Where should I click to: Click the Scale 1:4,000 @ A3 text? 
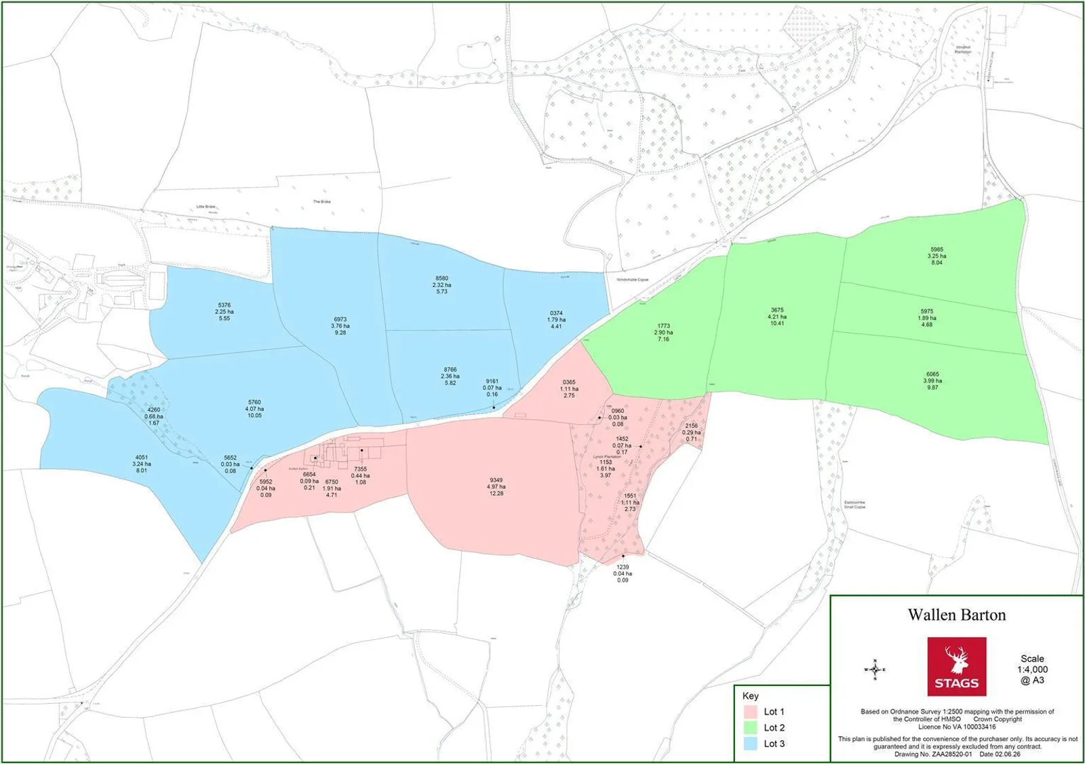click(1032, 669)
